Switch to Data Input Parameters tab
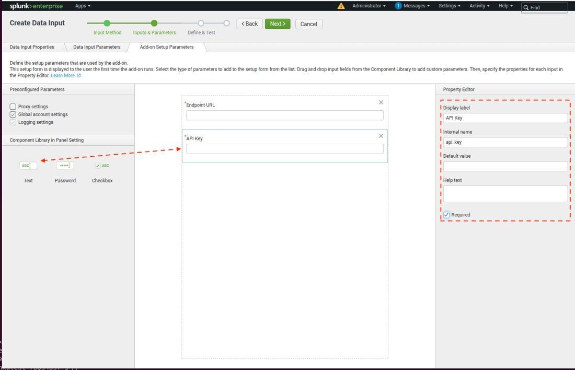 click(x=97, y=47)
